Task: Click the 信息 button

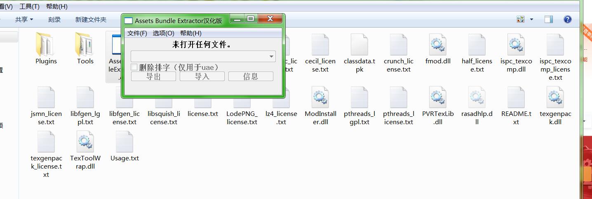Action: [x=251, y=76]
